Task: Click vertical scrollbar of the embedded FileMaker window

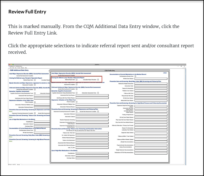Action: pos(185,116)
